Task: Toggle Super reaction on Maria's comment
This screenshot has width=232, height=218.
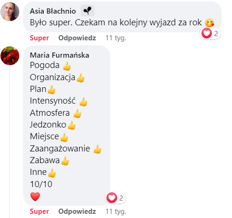Action: click(x=39, y=211)
